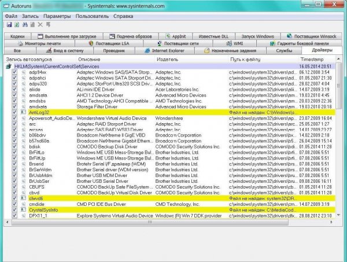Click the Jump to entry icon
The height and width of the screenshot is (262, 347).
point(48,24)
